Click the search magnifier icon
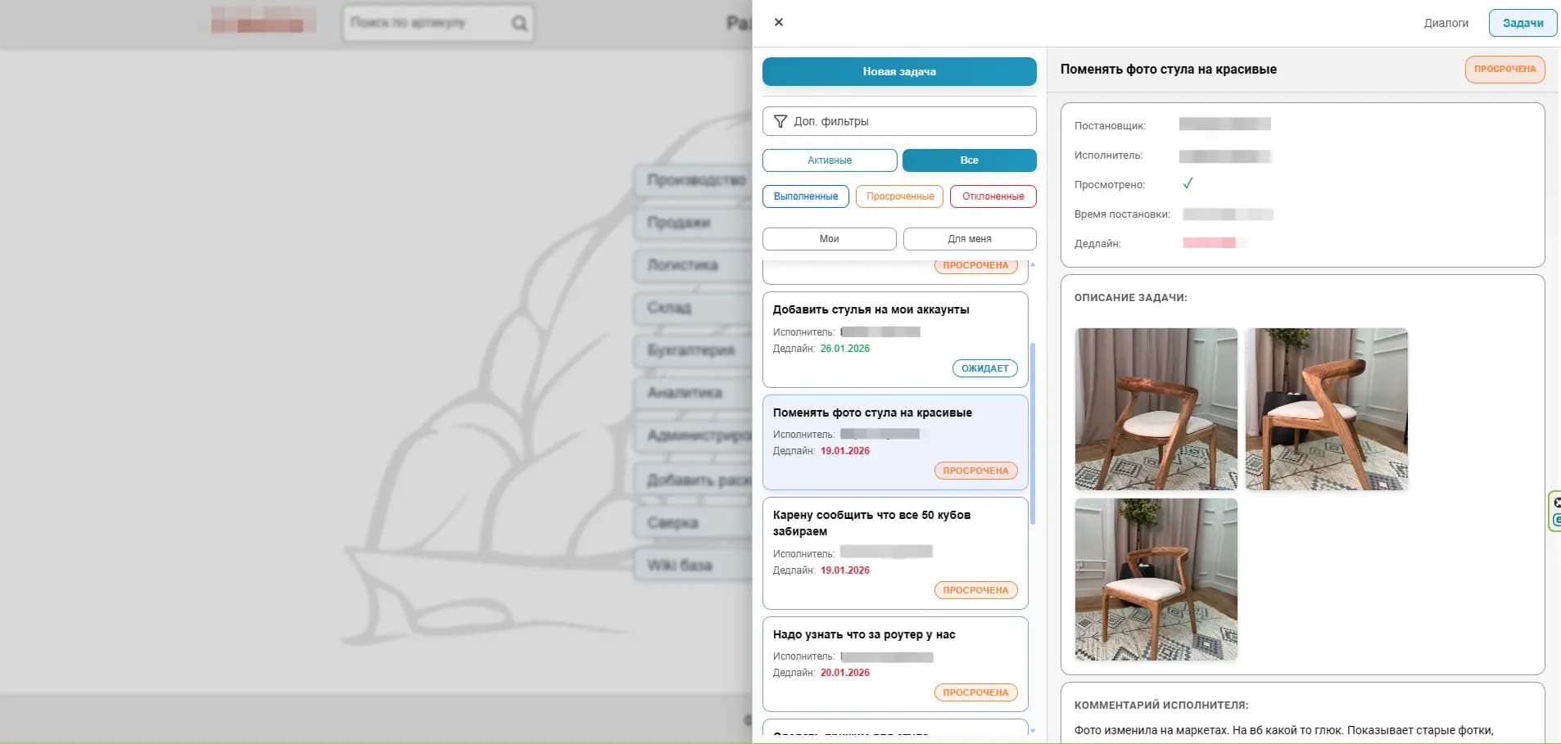1561x744 pixels. point(519,23)
